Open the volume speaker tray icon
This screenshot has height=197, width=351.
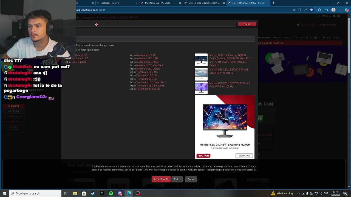tap(320, 193)
